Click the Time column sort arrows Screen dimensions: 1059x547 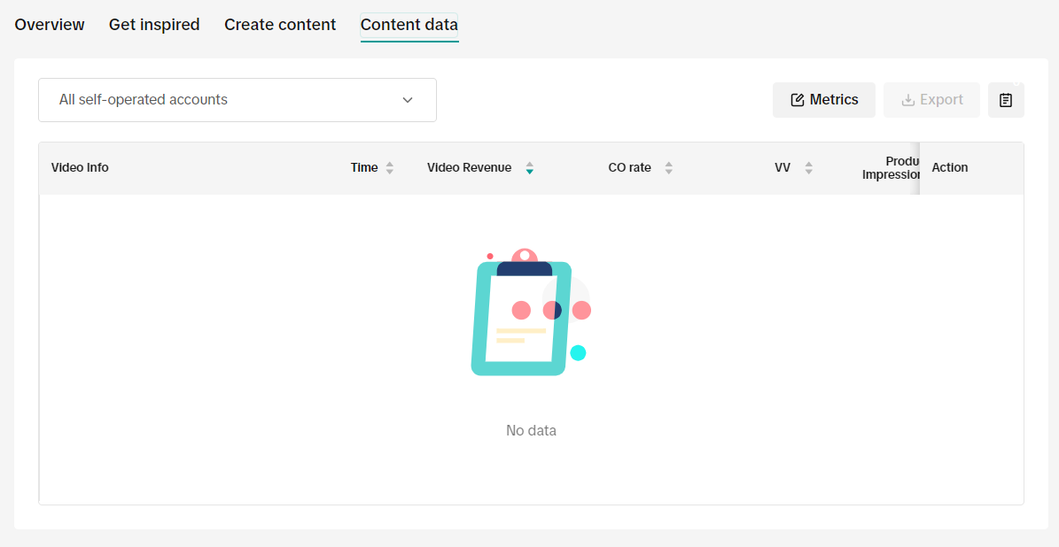(x=390, y=168)
